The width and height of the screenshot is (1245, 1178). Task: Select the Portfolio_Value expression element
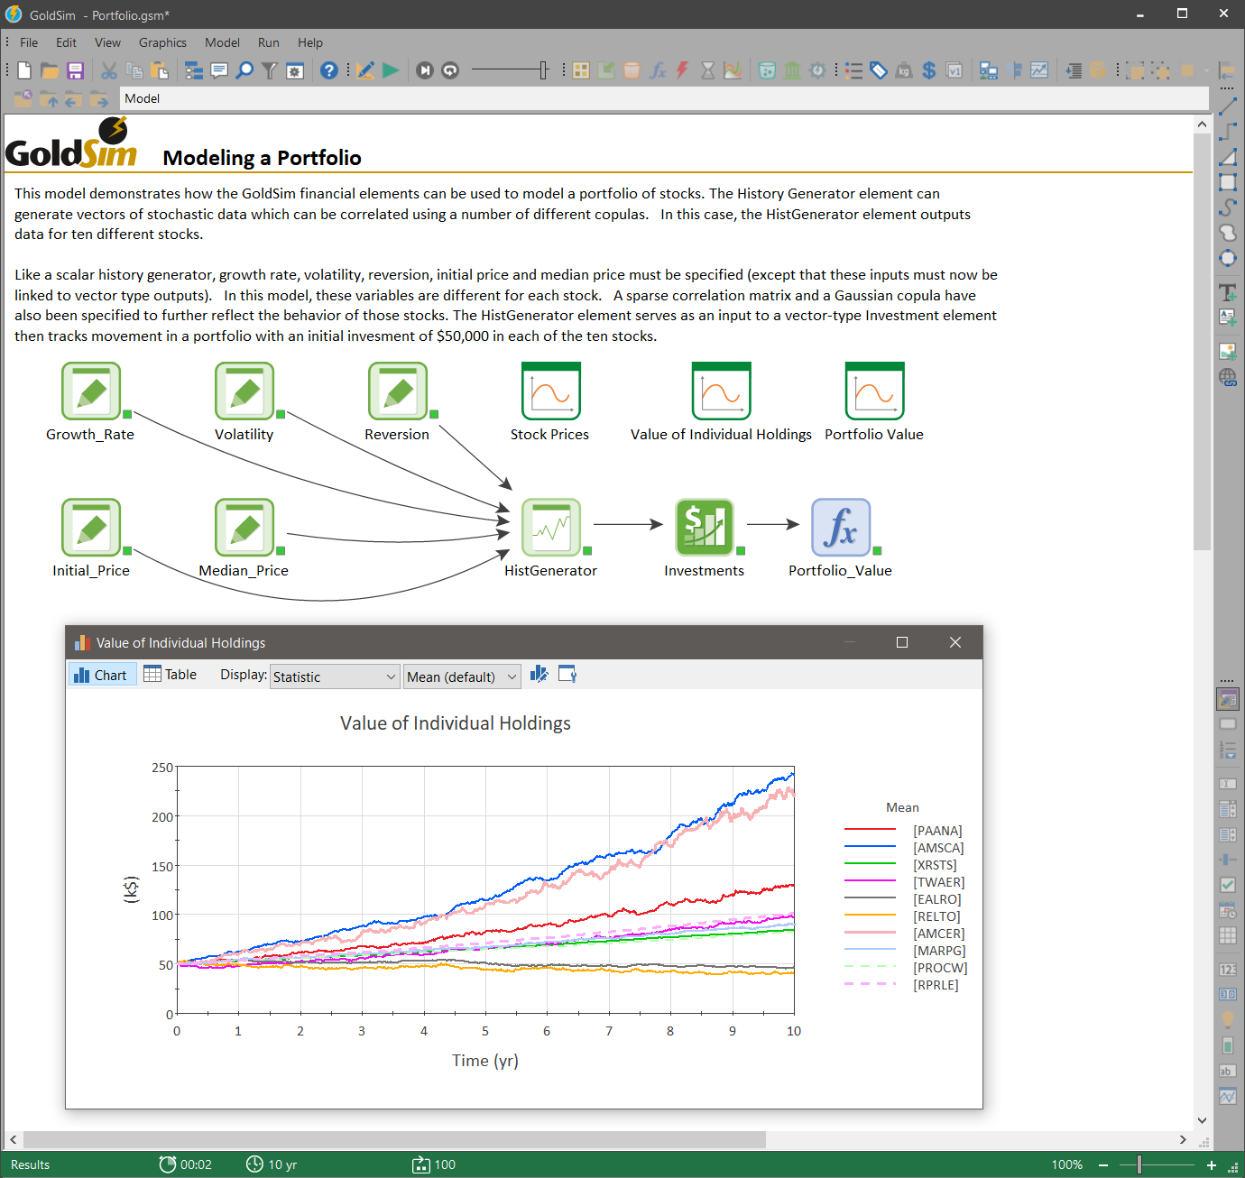[x=841, y=527]
